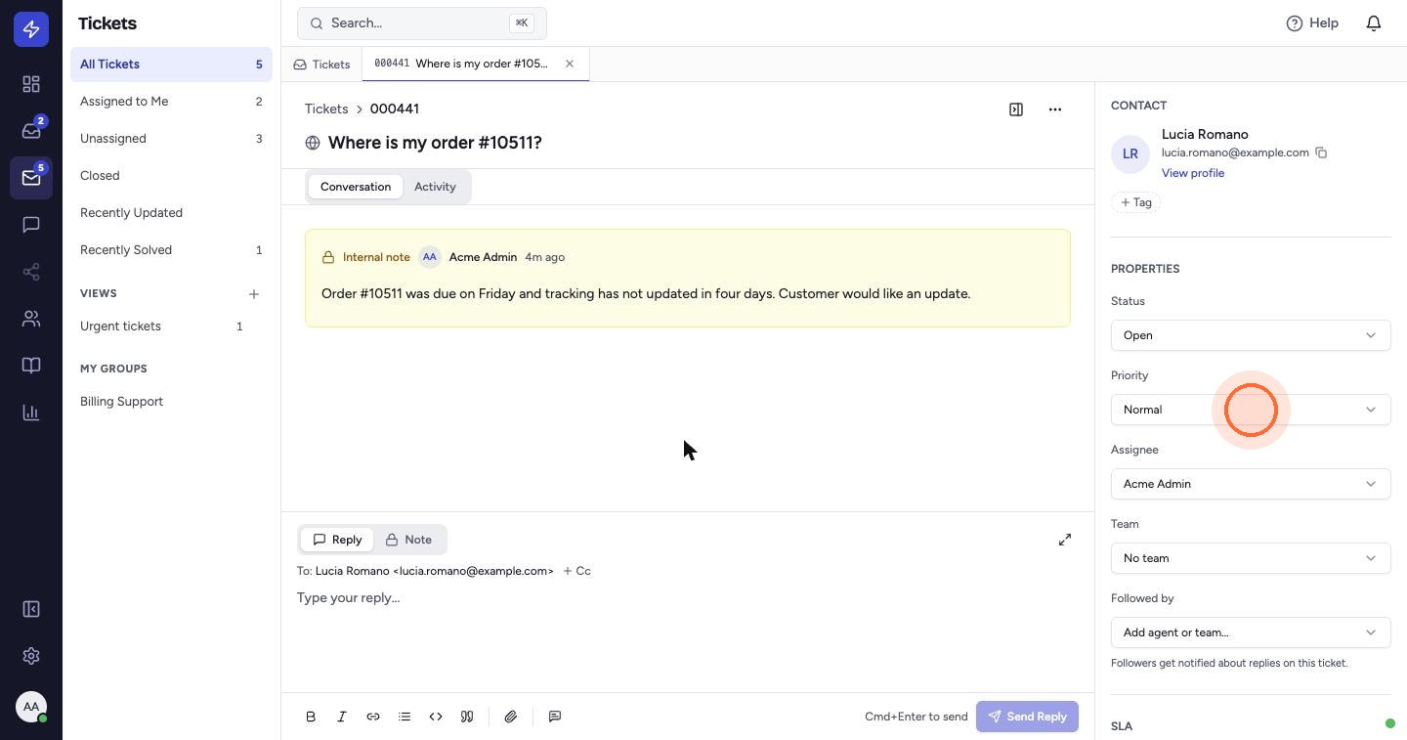Insert code formatting in reply
Image resolution: width=1407 pixels, height=740 pixels.
click(436, 717)
